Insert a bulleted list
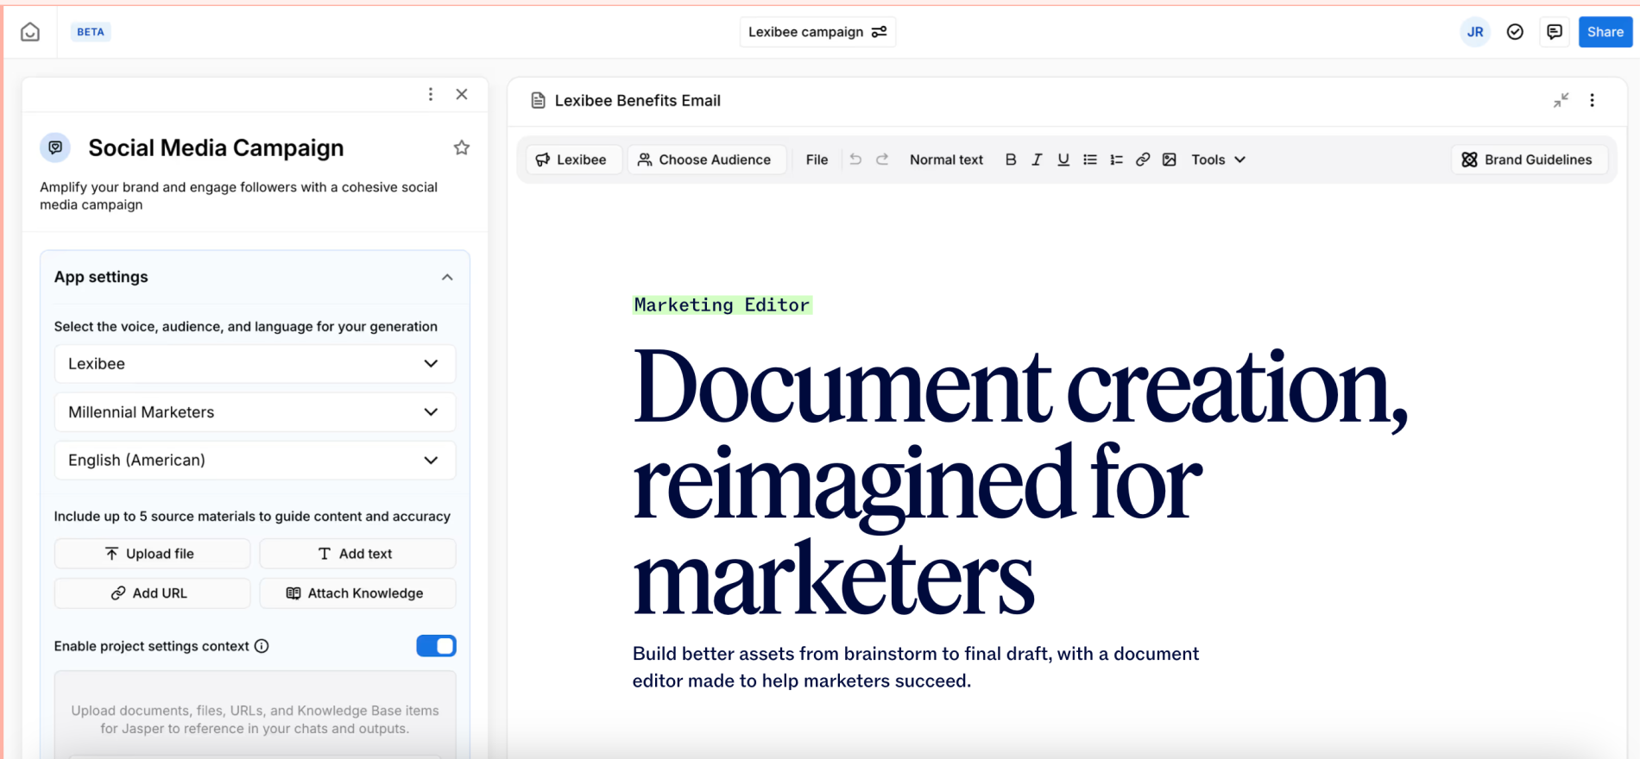This screenshot has height=759, width=1640. tap(1090, 160)
